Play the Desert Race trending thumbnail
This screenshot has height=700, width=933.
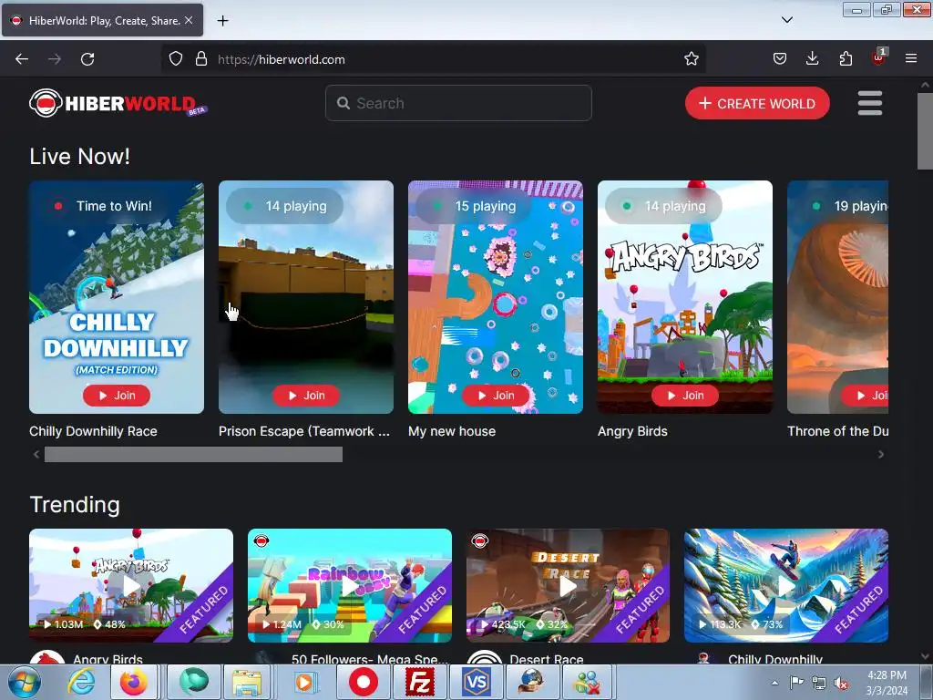568,586
